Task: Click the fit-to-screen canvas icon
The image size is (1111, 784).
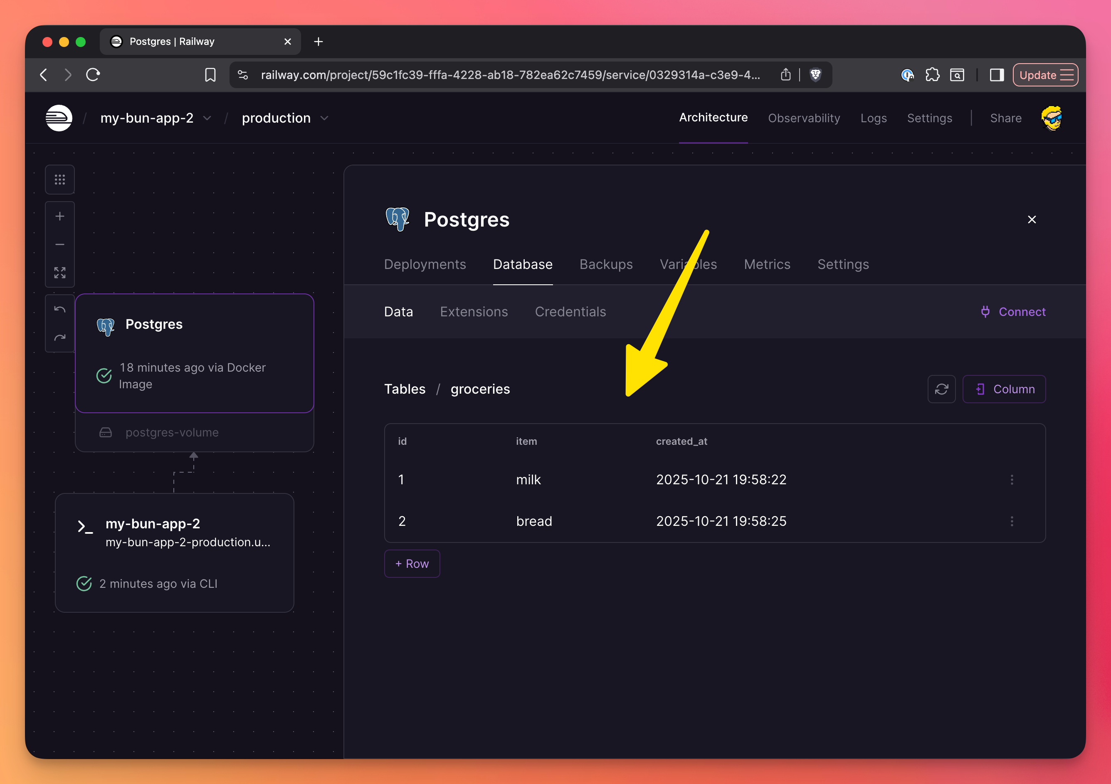Action: [x=59, y=273]
